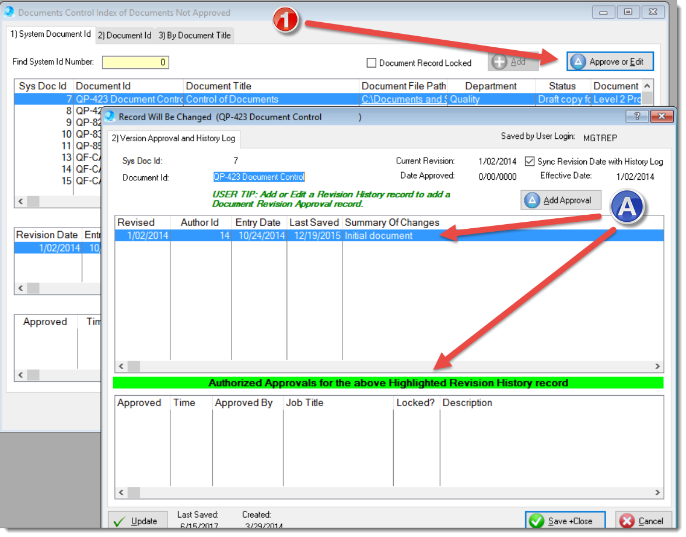Select the Version Approval and History Log tab

[173, 138]
